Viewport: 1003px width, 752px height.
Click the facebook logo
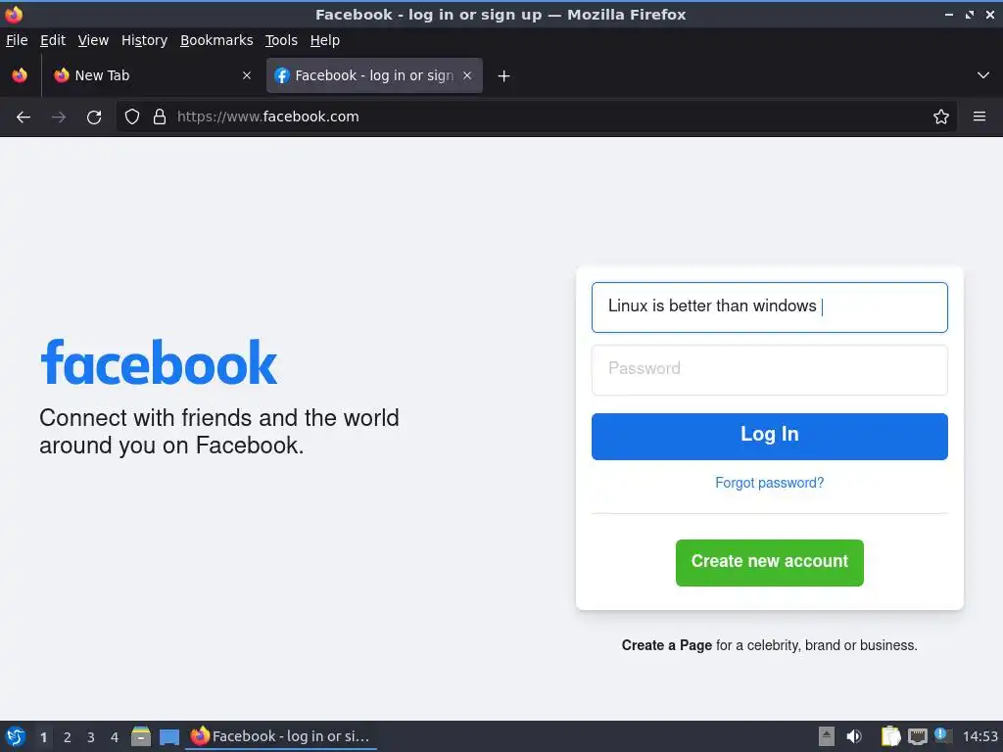[x=159, y=362]
